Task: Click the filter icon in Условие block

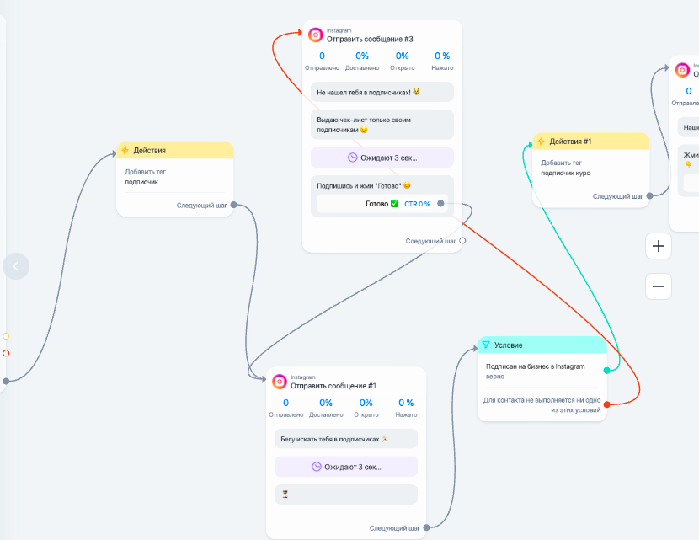Action: click(x=485, y=345)
